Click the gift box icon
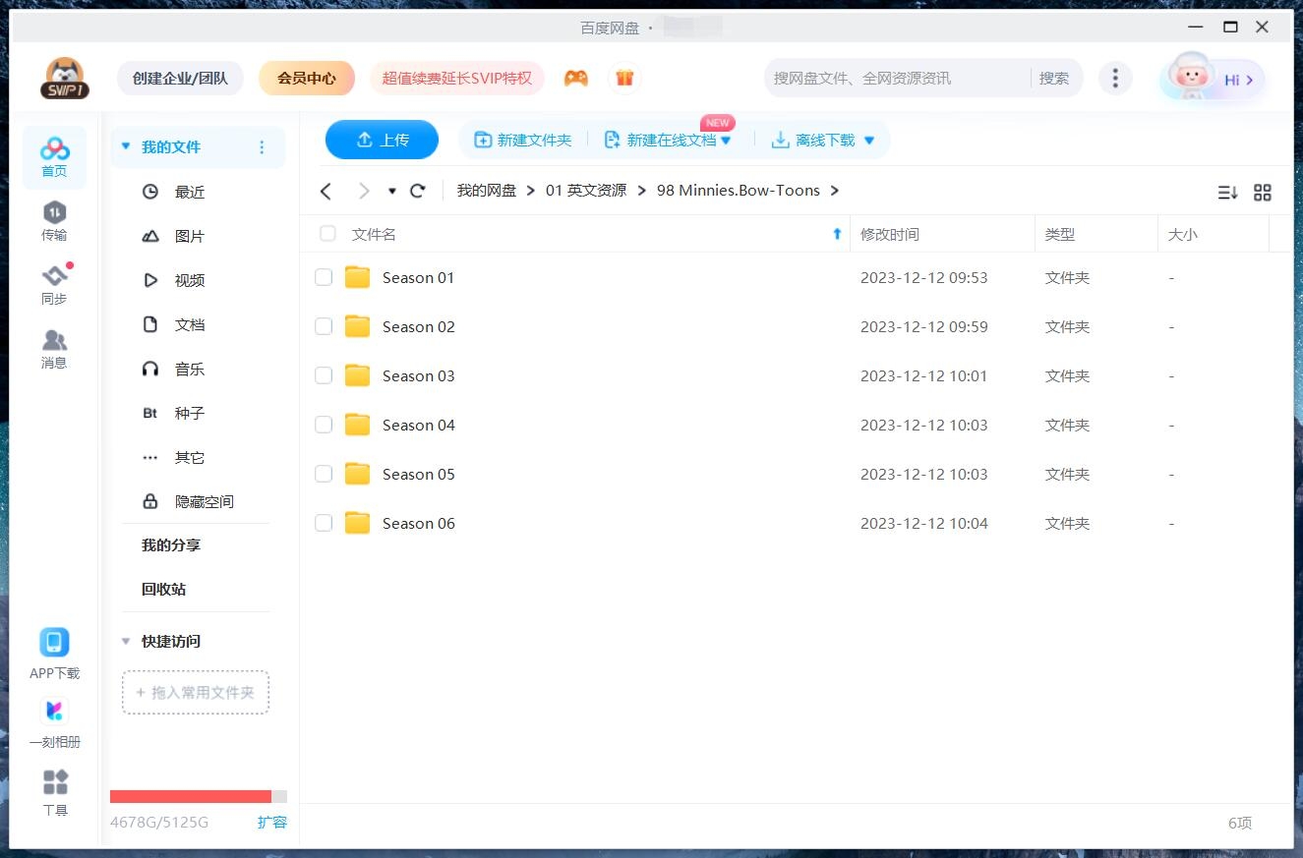1303x858 pixels. (624, 79)
